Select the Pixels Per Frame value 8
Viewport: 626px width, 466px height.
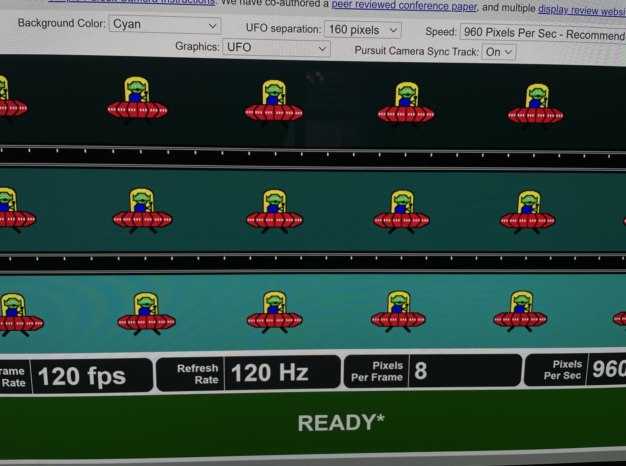point(421,371)
